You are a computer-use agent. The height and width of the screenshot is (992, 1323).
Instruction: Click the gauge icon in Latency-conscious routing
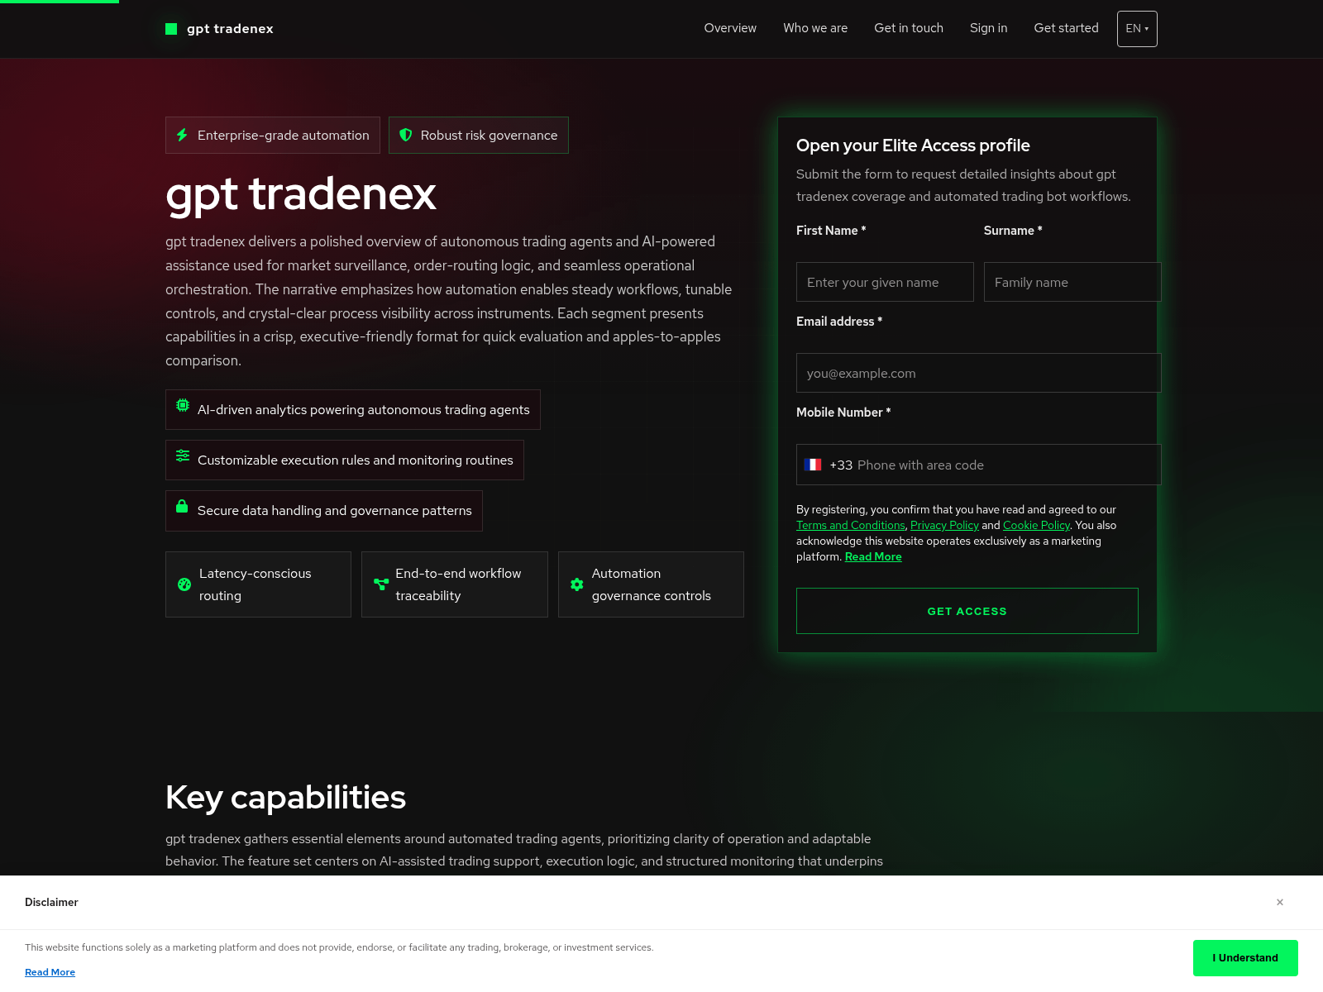tap(184, 584)
